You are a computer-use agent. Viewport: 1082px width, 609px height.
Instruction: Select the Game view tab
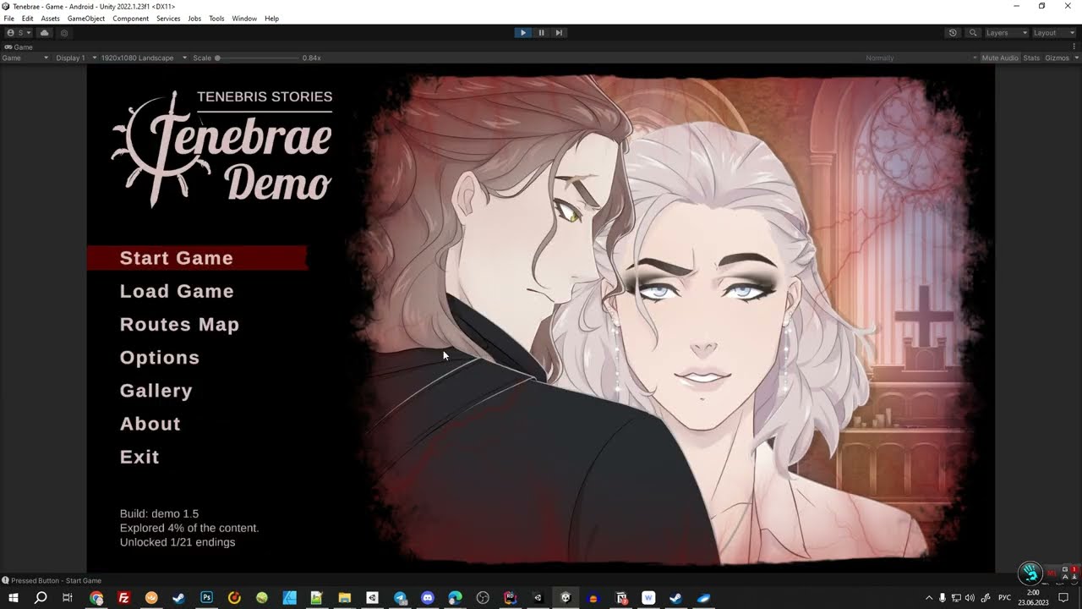click(19, 47)
